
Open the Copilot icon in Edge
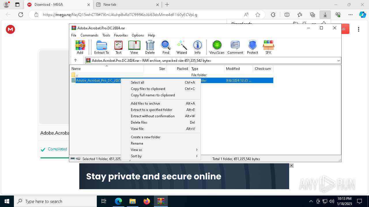(x=362, y=15)
